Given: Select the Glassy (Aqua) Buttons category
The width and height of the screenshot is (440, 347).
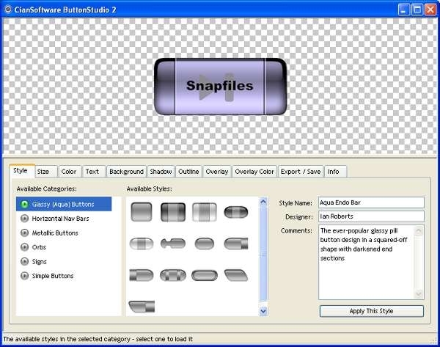Looking at the screenshot, I should point(64,204).
